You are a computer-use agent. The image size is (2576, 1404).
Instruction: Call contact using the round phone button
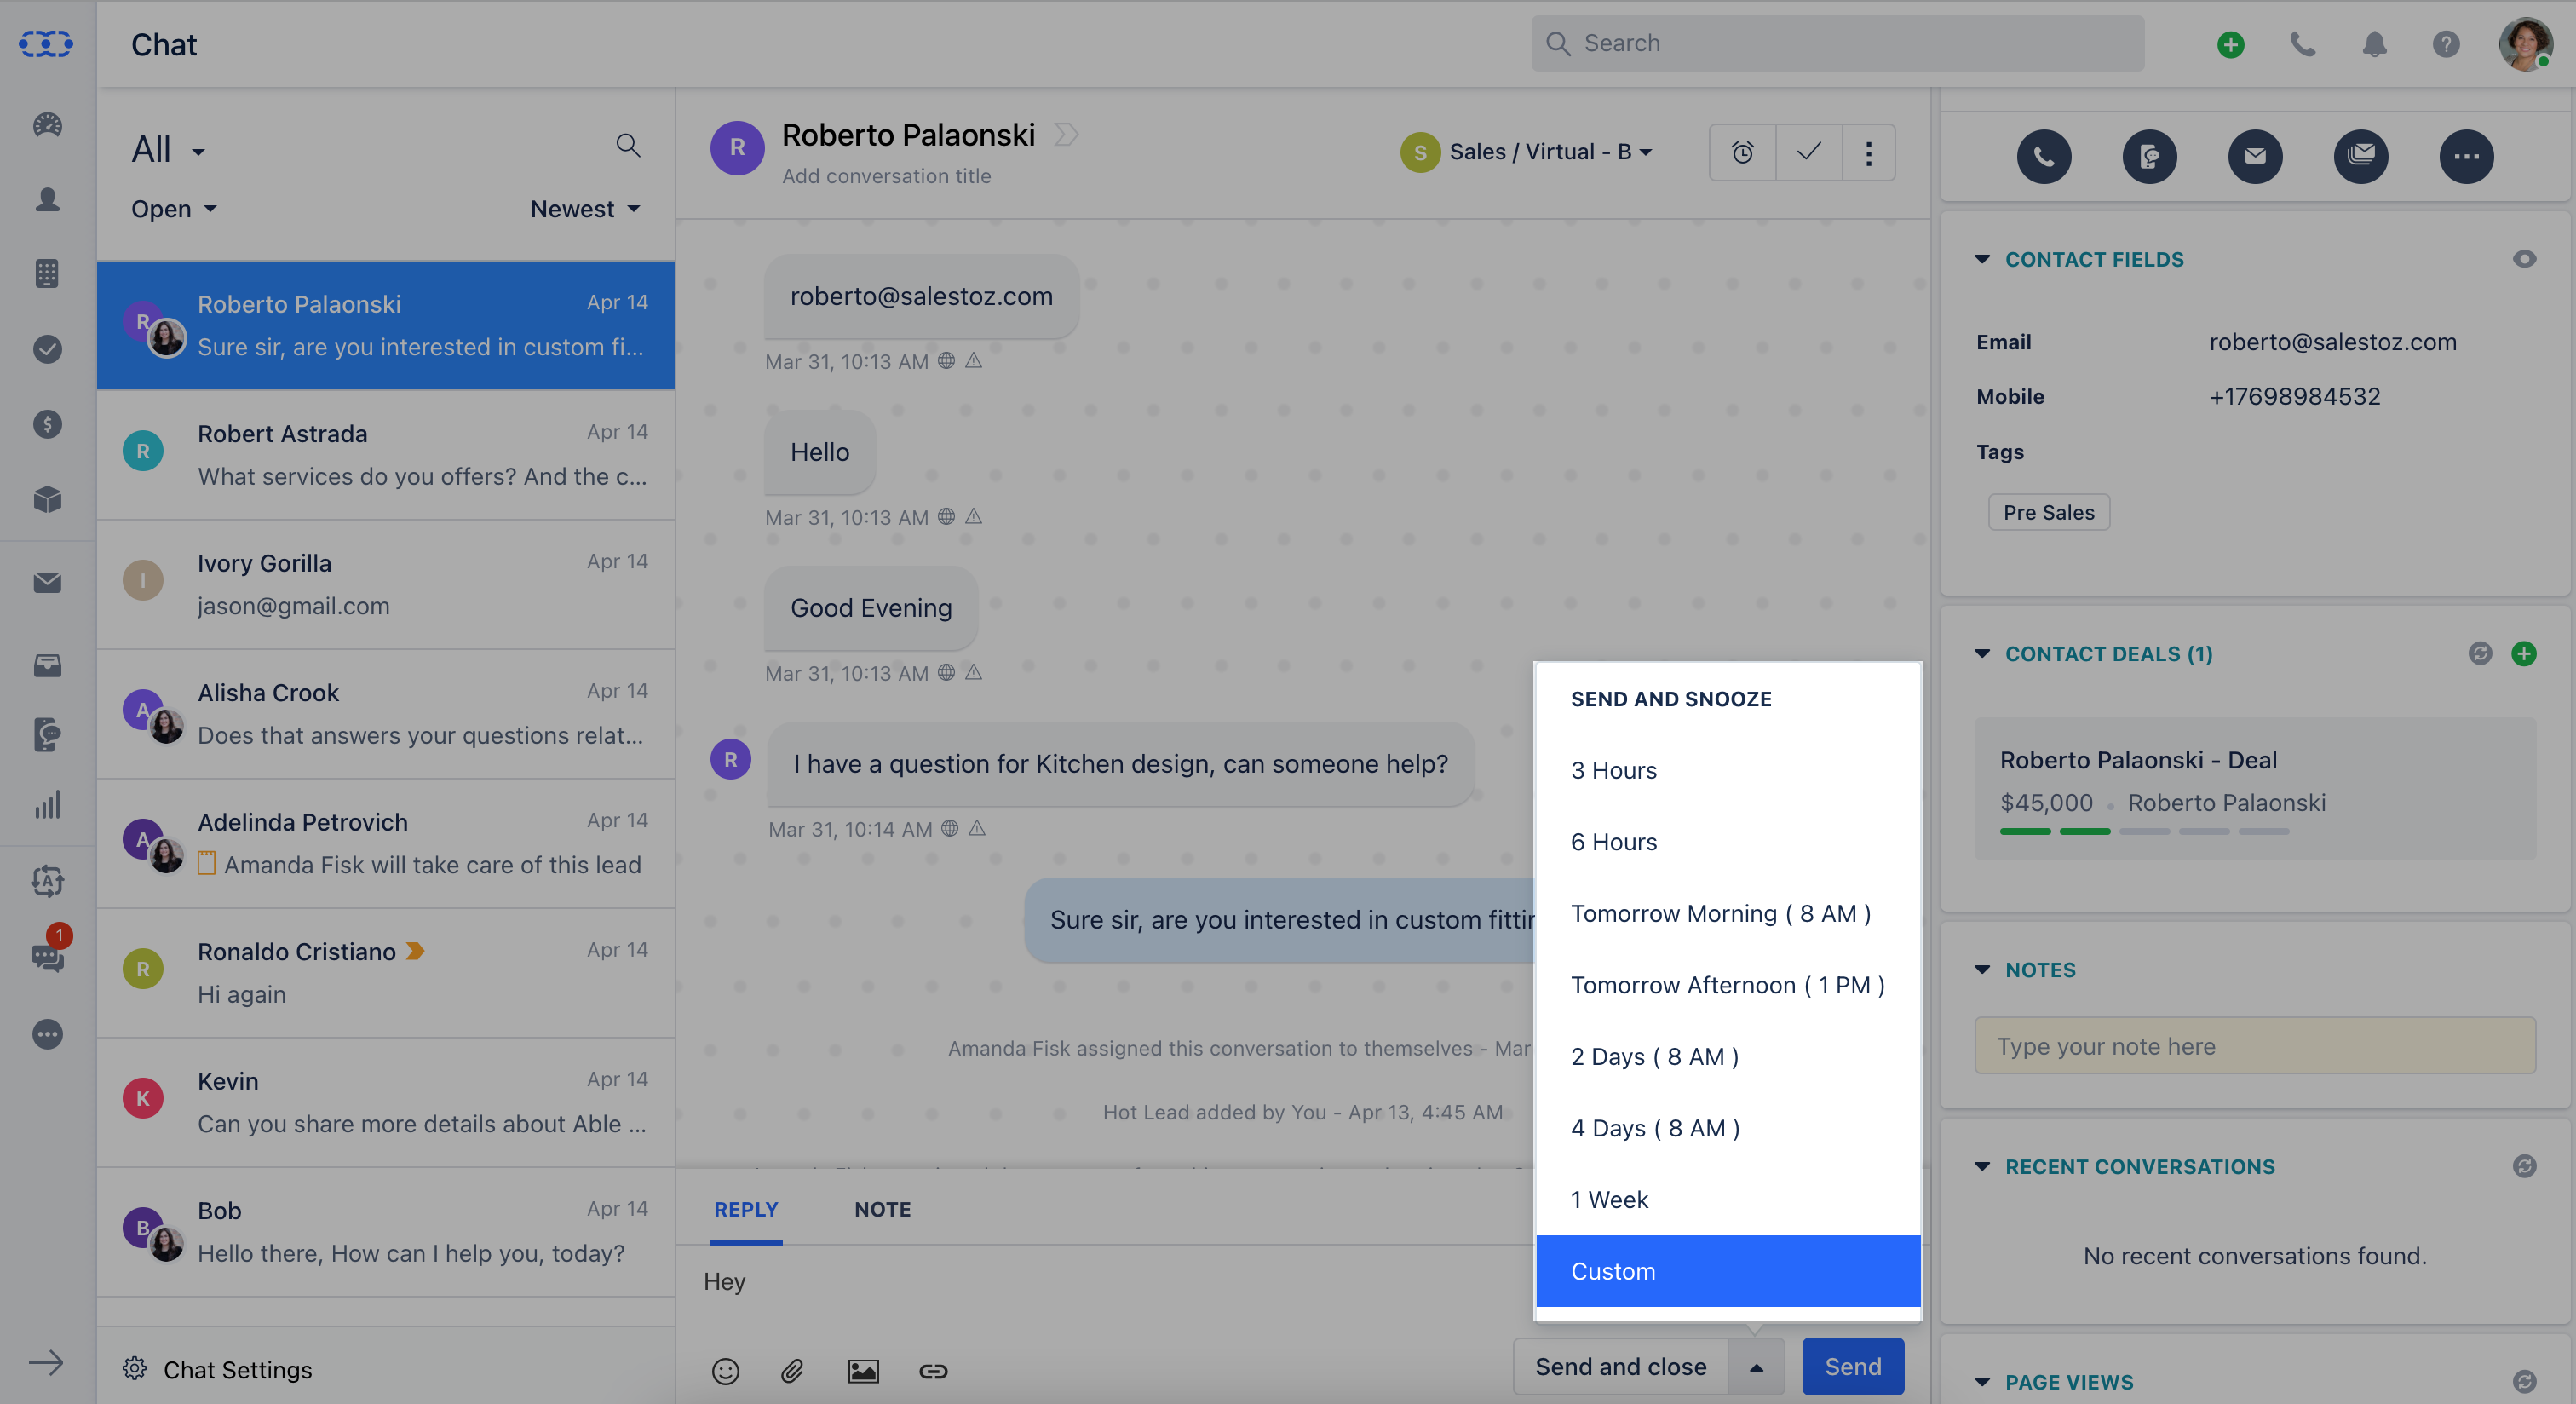click(x=2044, y=156)
